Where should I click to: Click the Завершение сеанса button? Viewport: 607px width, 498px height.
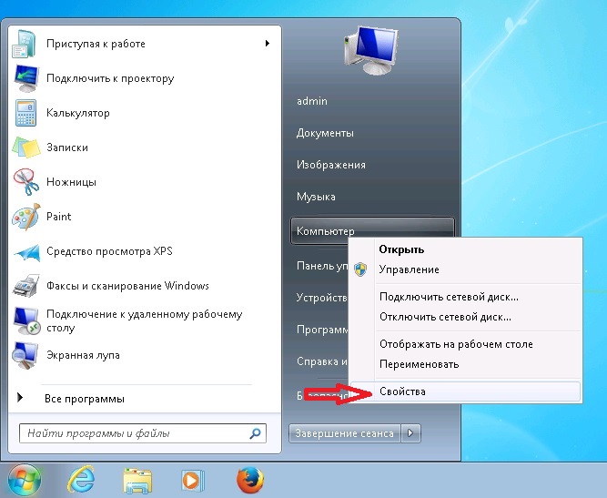click(345, 433)
